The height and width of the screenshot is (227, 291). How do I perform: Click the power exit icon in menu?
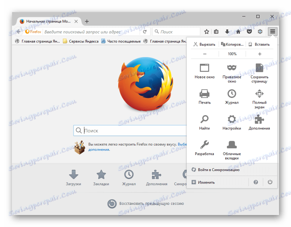tap(270, 182)
